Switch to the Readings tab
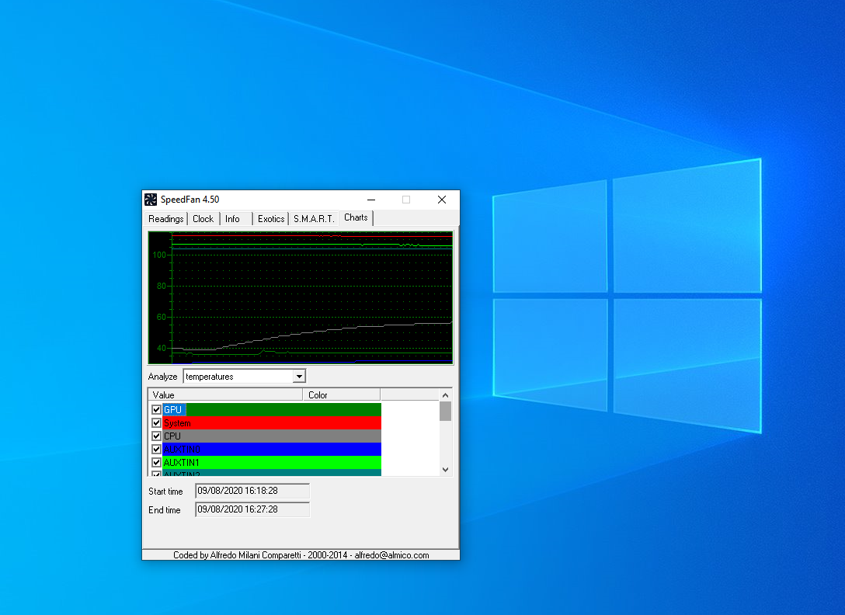Image resolution: width=845 pixels, height=615 pixels. [166, 219]
